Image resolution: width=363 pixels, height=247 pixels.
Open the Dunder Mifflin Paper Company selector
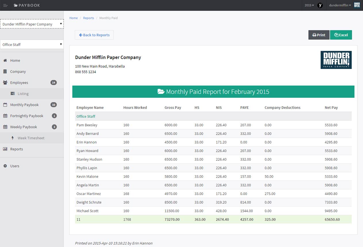pyautogui.click(x=32, y=24)
